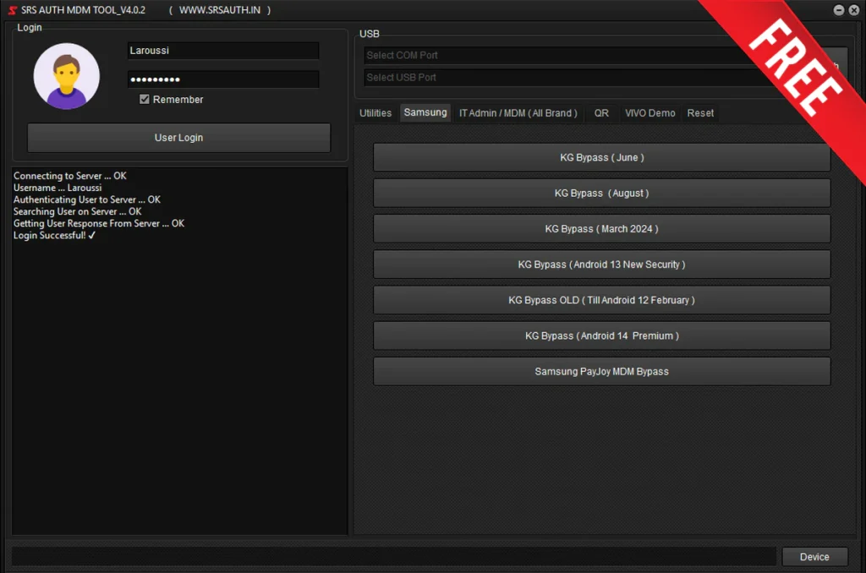Screen dimensions: 866x573
Task: Select the Samsung tab
Action: tap(425, 112)
